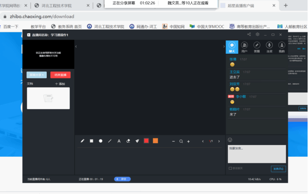Viewport: 308px width, 194px height.
Task: Select the text tool
Action: tap(119, 141)
